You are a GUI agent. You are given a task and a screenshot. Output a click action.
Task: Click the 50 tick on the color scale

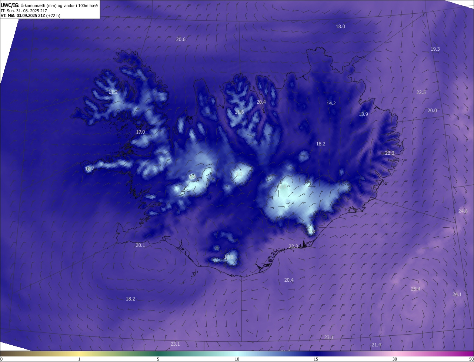point(471,359)
